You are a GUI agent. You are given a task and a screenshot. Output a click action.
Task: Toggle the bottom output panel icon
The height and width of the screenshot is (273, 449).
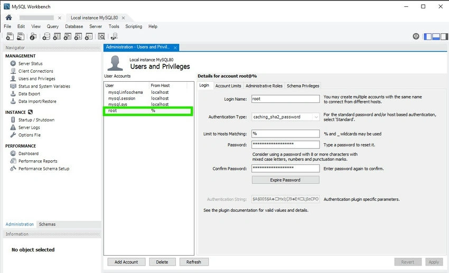pyautogui.click(x=436, y=36)
